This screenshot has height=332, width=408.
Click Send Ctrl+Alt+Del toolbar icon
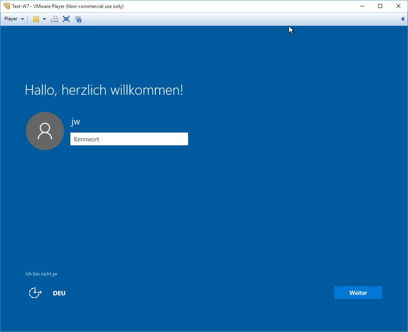click(54, 19)
